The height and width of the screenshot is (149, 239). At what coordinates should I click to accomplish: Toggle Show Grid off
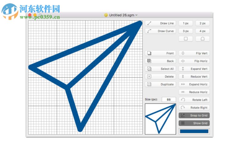point(194,123)
